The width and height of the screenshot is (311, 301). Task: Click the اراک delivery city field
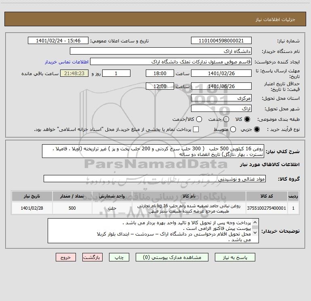[221, 109]
